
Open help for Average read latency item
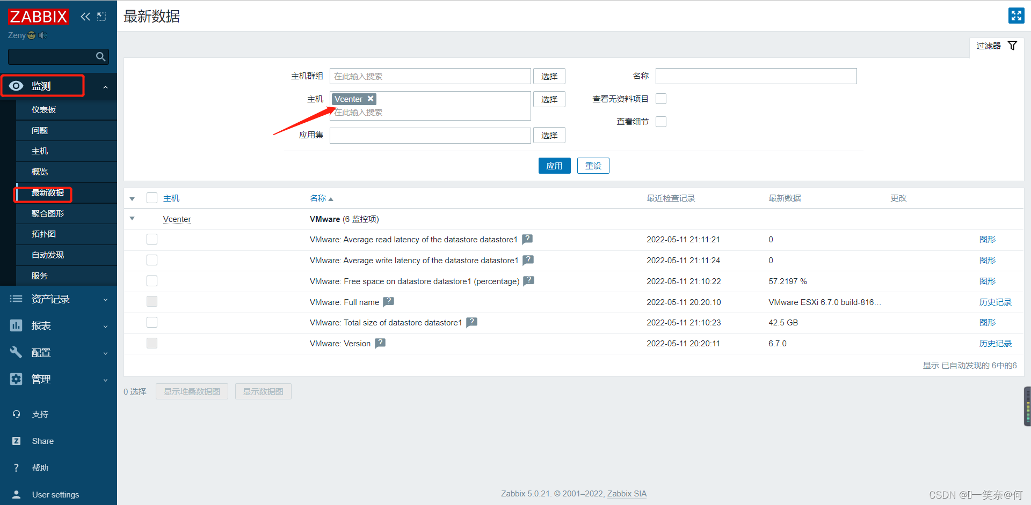tap(527, 239)
